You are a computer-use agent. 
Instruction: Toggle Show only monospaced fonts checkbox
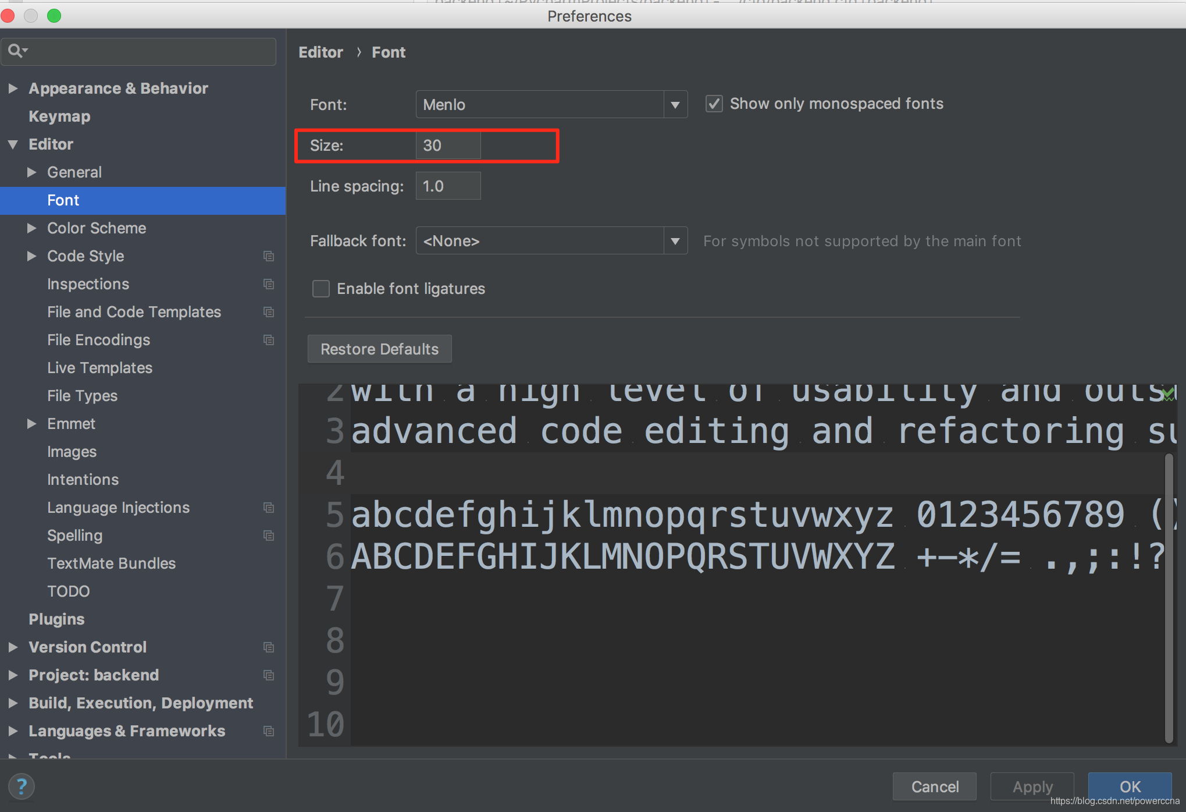click(714, 104)
